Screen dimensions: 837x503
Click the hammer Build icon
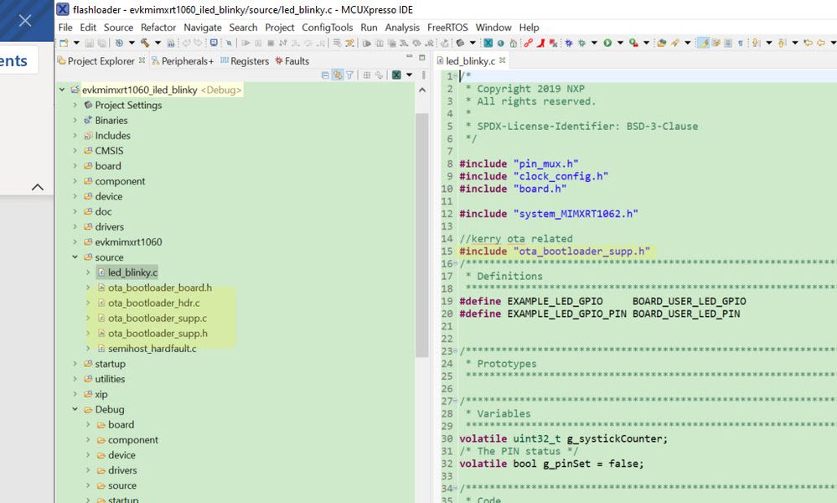click(145, 43)
